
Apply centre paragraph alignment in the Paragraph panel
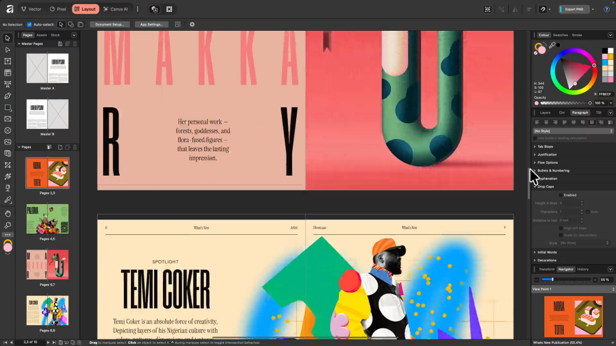coord(546,122)
